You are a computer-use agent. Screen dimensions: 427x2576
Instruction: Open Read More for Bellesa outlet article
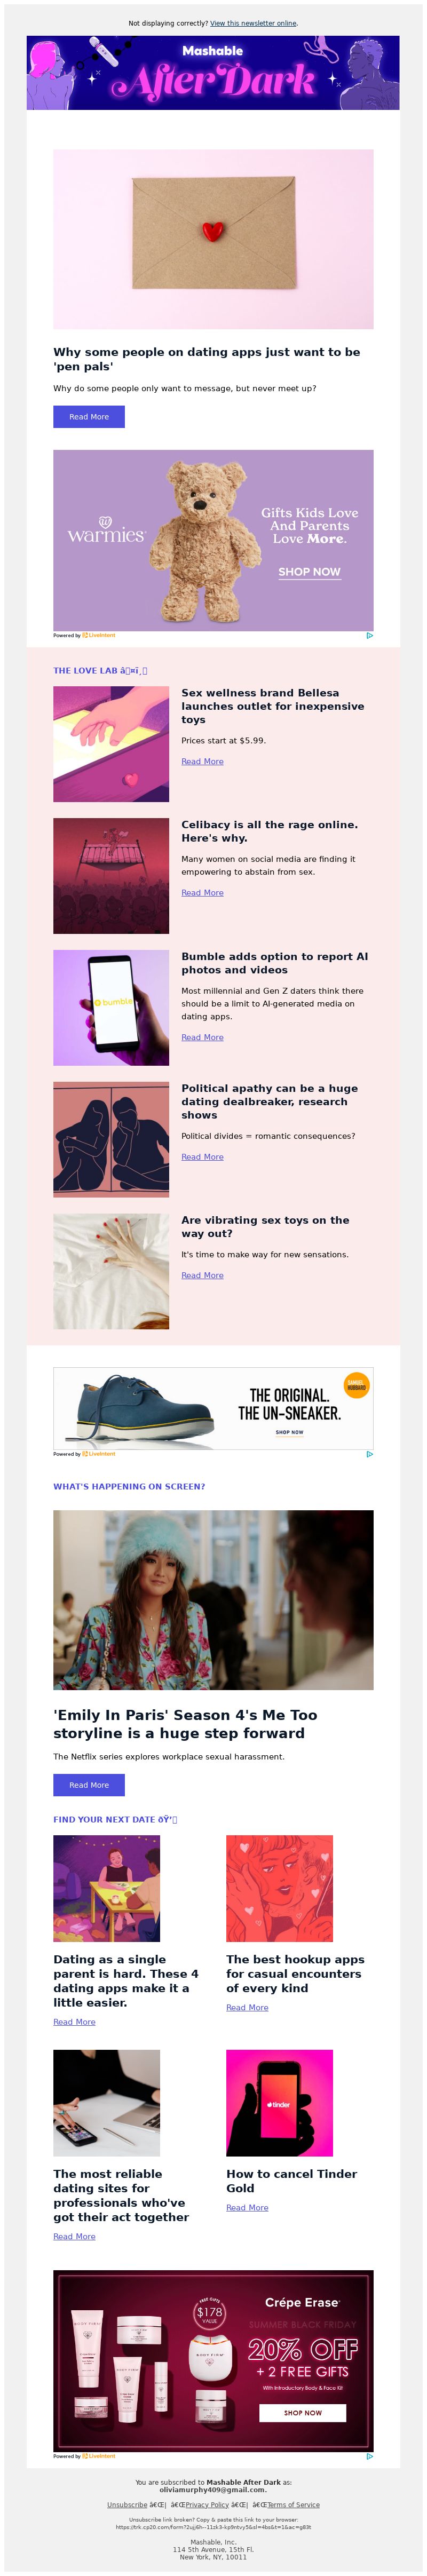coord(202,762)
